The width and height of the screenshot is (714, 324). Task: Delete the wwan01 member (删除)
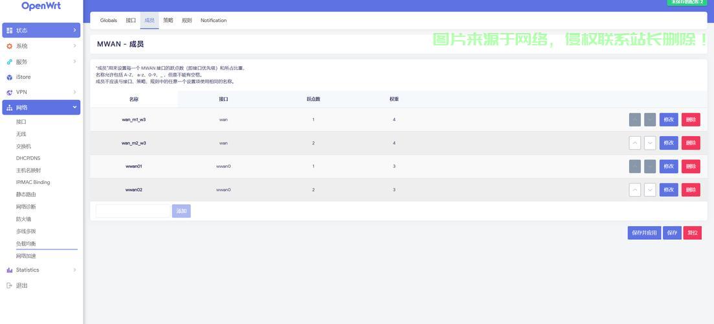pyautogui.click(x=691, y=167)
